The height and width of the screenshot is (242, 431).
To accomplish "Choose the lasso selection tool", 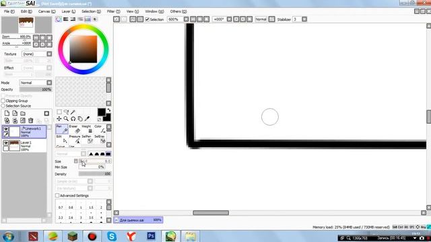I will 66,112.
